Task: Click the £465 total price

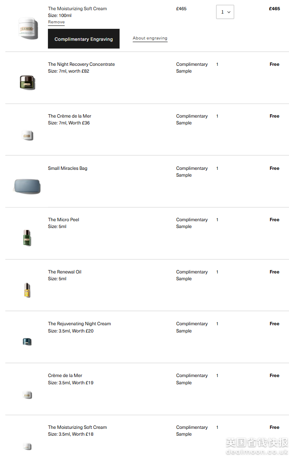Action: tap(274, 8)
